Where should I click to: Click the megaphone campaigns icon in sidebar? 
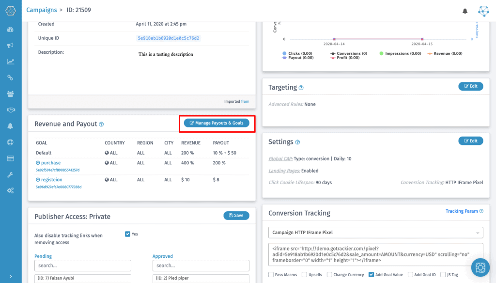[10, 46]
